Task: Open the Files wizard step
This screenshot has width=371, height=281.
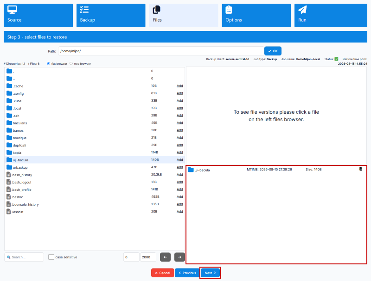Action: point(183,15)
